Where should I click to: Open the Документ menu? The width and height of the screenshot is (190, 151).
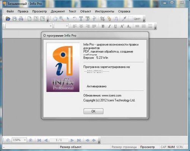(x=58, y=11)
